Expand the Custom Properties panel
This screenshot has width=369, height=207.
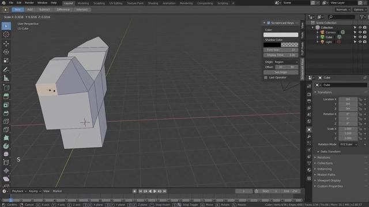330,186
